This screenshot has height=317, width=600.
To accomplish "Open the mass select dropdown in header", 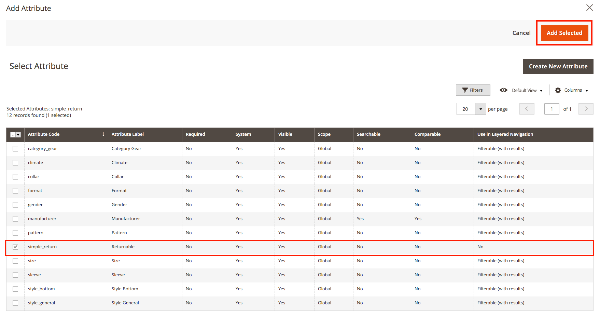I will point(16,135).
